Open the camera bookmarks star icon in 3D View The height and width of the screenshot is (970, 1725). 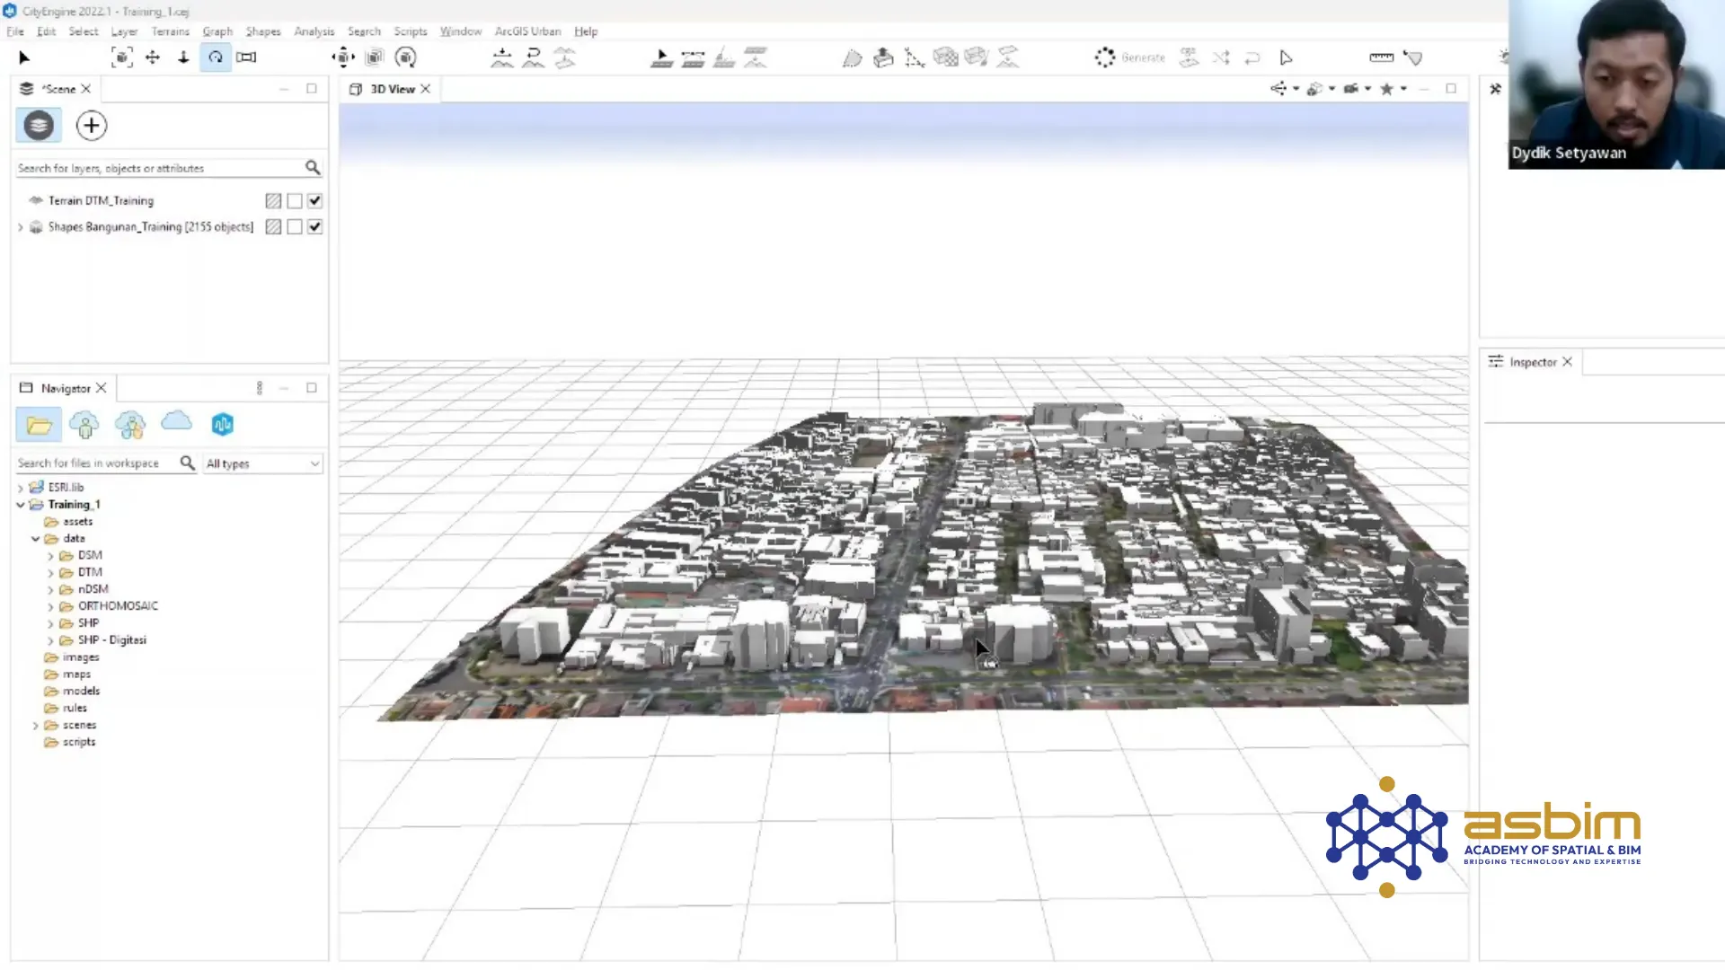(1386, 89)
